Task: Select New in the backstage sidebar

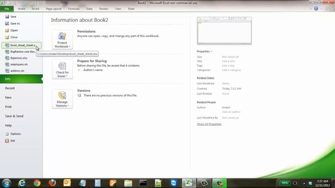Action: 21,98
